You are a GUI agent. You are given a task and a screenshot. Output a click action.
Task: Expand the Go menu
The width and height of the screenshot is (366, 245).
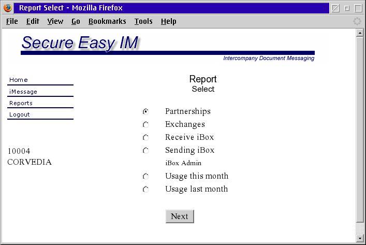76,21
